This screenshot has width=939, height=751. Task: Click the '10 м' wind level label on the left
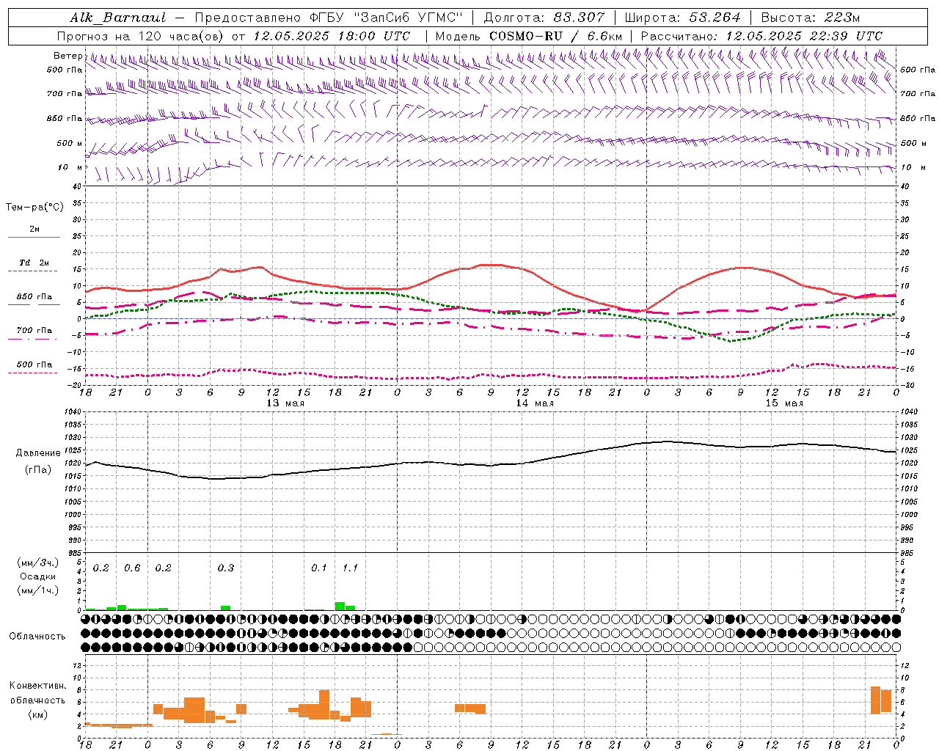(x=71, y=167)
